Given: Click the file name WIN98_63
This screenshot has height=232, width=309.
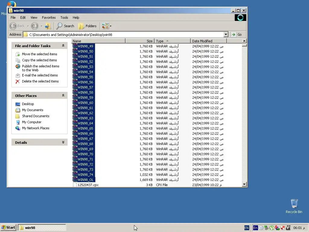Looking at the screenshot, I should pyautogui.click(x=85, y=118).
